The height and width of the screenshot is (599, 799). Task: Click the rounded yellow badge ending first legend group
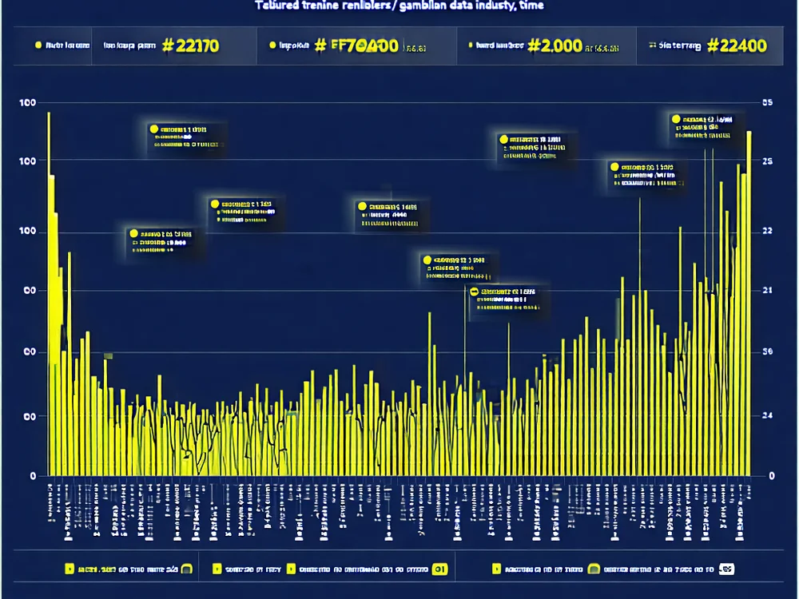tap(185, 569)
